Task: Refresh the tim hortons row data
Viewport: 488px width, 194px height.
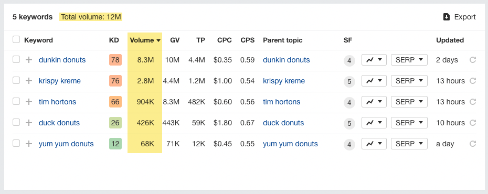Action: click(473, 102)
